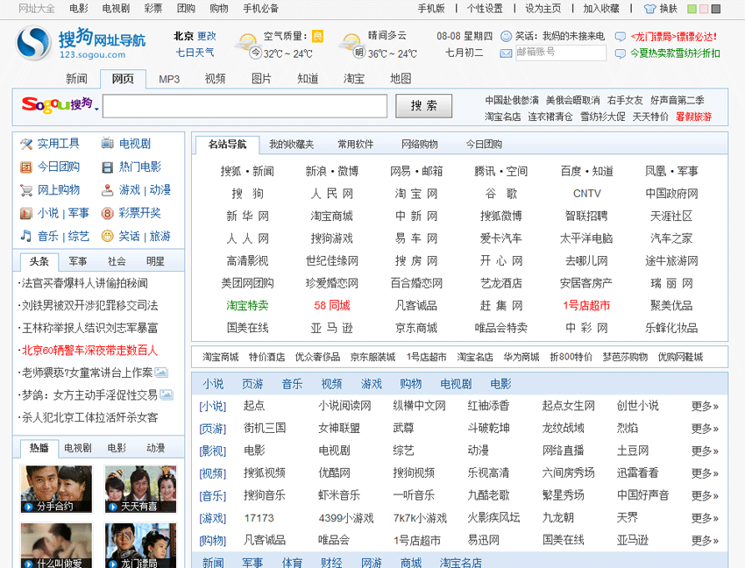Viewport: 745px width, 568px height.
Task: Expand 更多 in the 游戏 row
Action: (x=704, y=518)
